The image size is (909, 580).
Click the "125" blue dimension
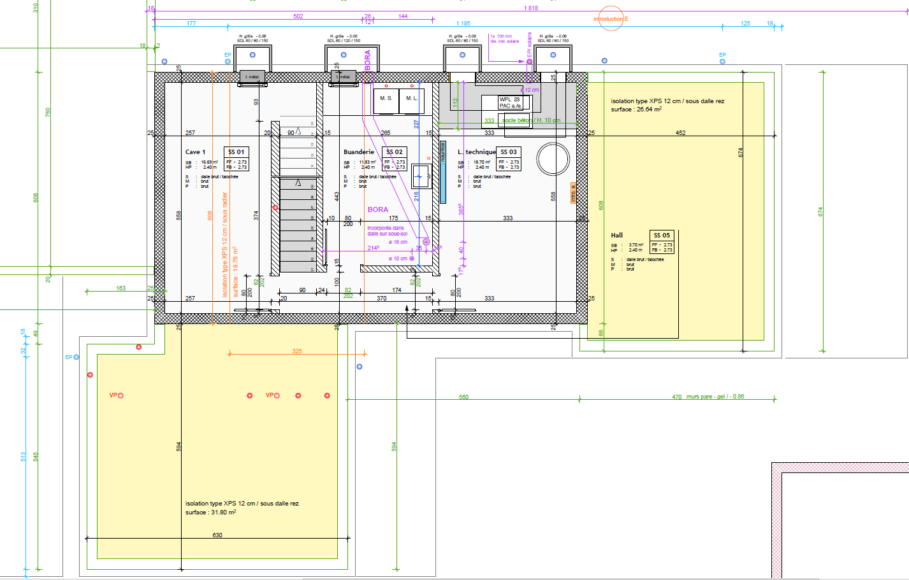[x=745, y=24]
